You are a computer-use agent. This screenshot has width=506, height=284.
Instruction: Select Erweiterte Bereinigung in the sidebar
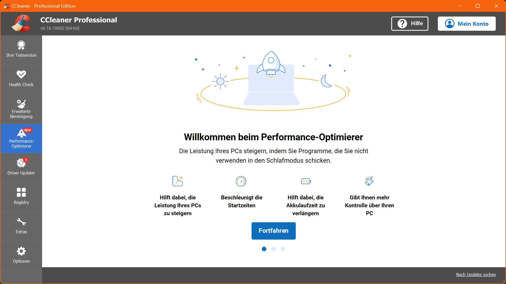[21, 109]
